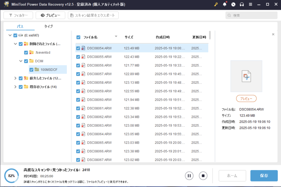Click file icon of DSC08060.ARW
This screenshot has width=281, height=187.
(x=83, y=100)
